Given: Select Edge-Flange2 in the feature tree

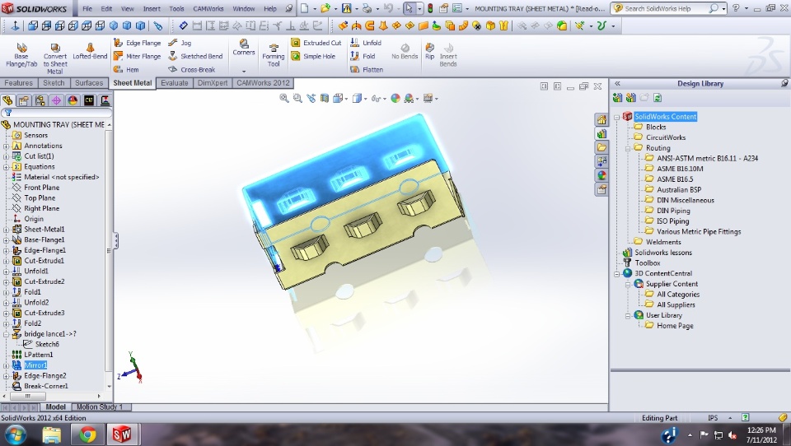Looking at the screenshot, I should pyautogui.click(x=44, y=376).
